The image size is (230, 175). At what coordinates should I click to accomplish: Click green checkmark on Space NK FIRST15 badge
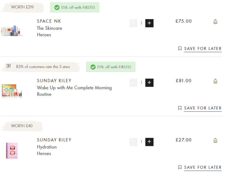[x=57, y=7]
